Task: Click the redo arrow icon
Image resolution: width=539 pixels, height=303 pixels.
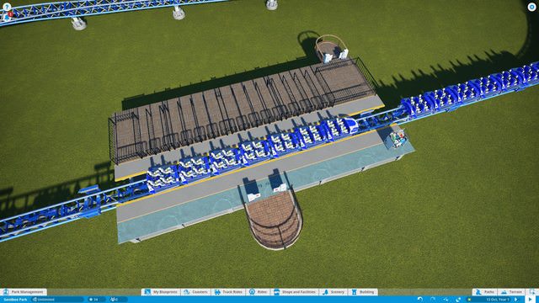Action: (x=433, y=300)
